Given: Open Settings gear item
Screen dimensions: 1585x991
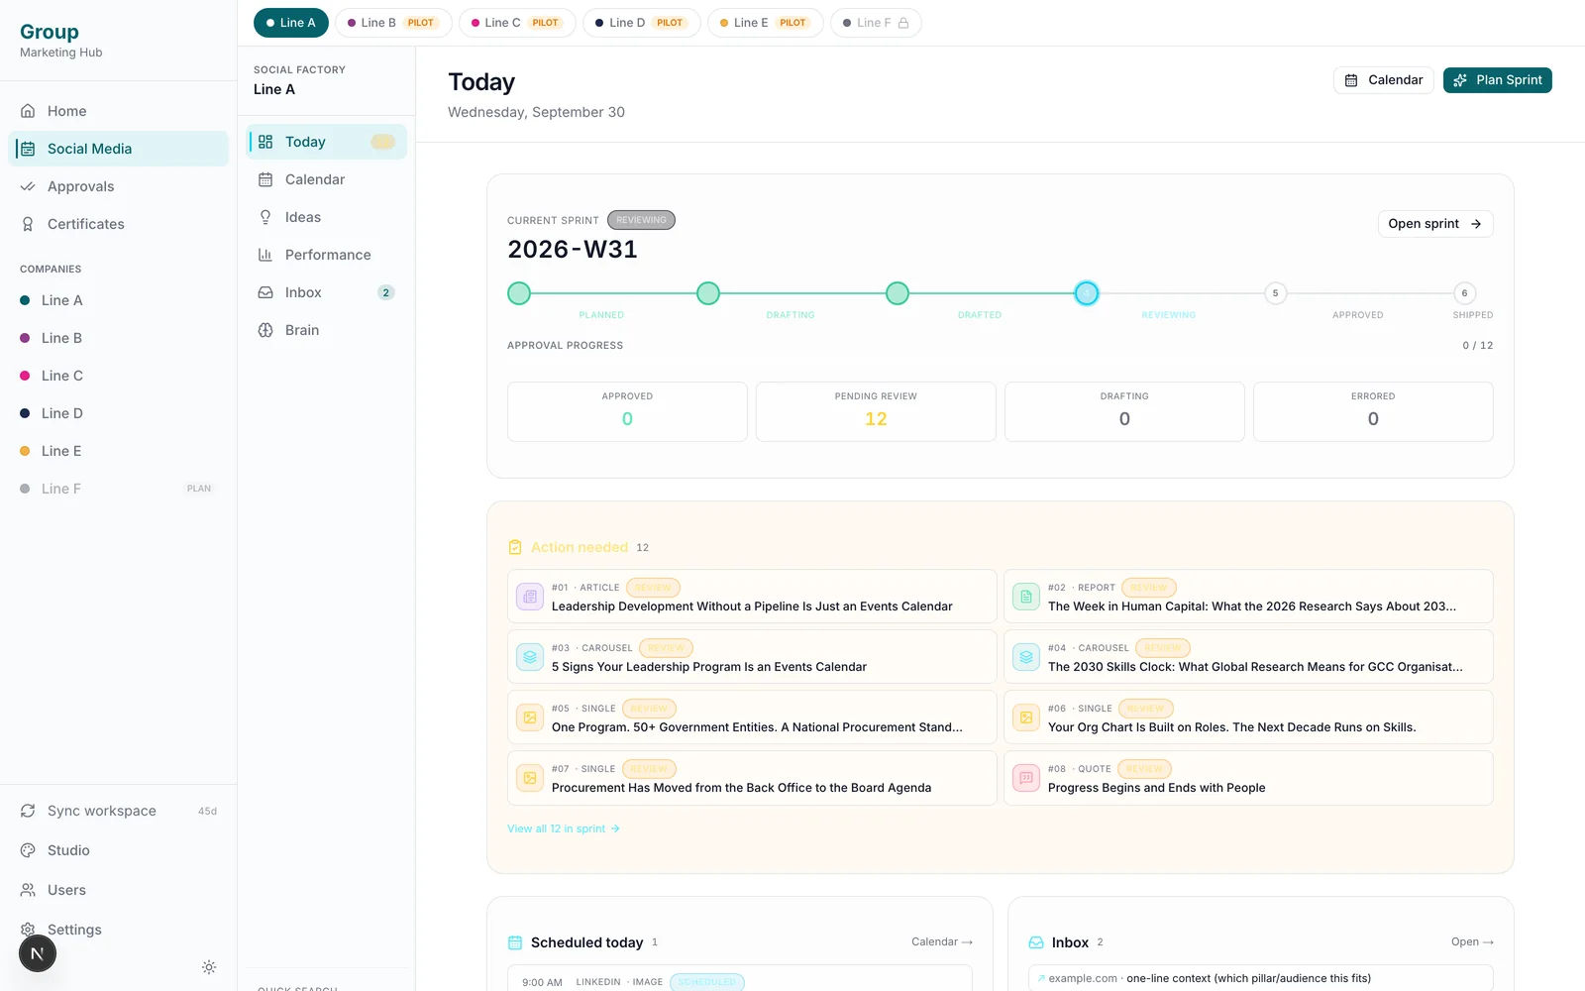Looking at the screenshot, I should pyautogui.click(x=118, y=930).
